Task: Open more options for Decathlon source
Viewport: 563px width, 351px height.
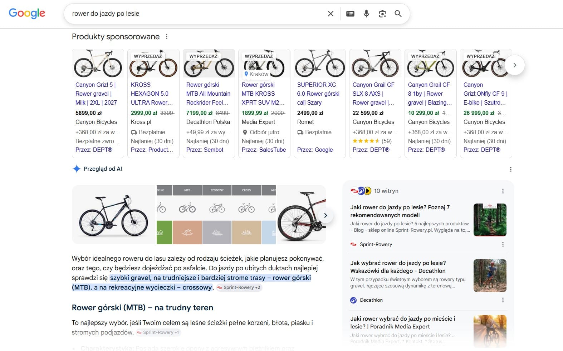Action: (503, 300)
